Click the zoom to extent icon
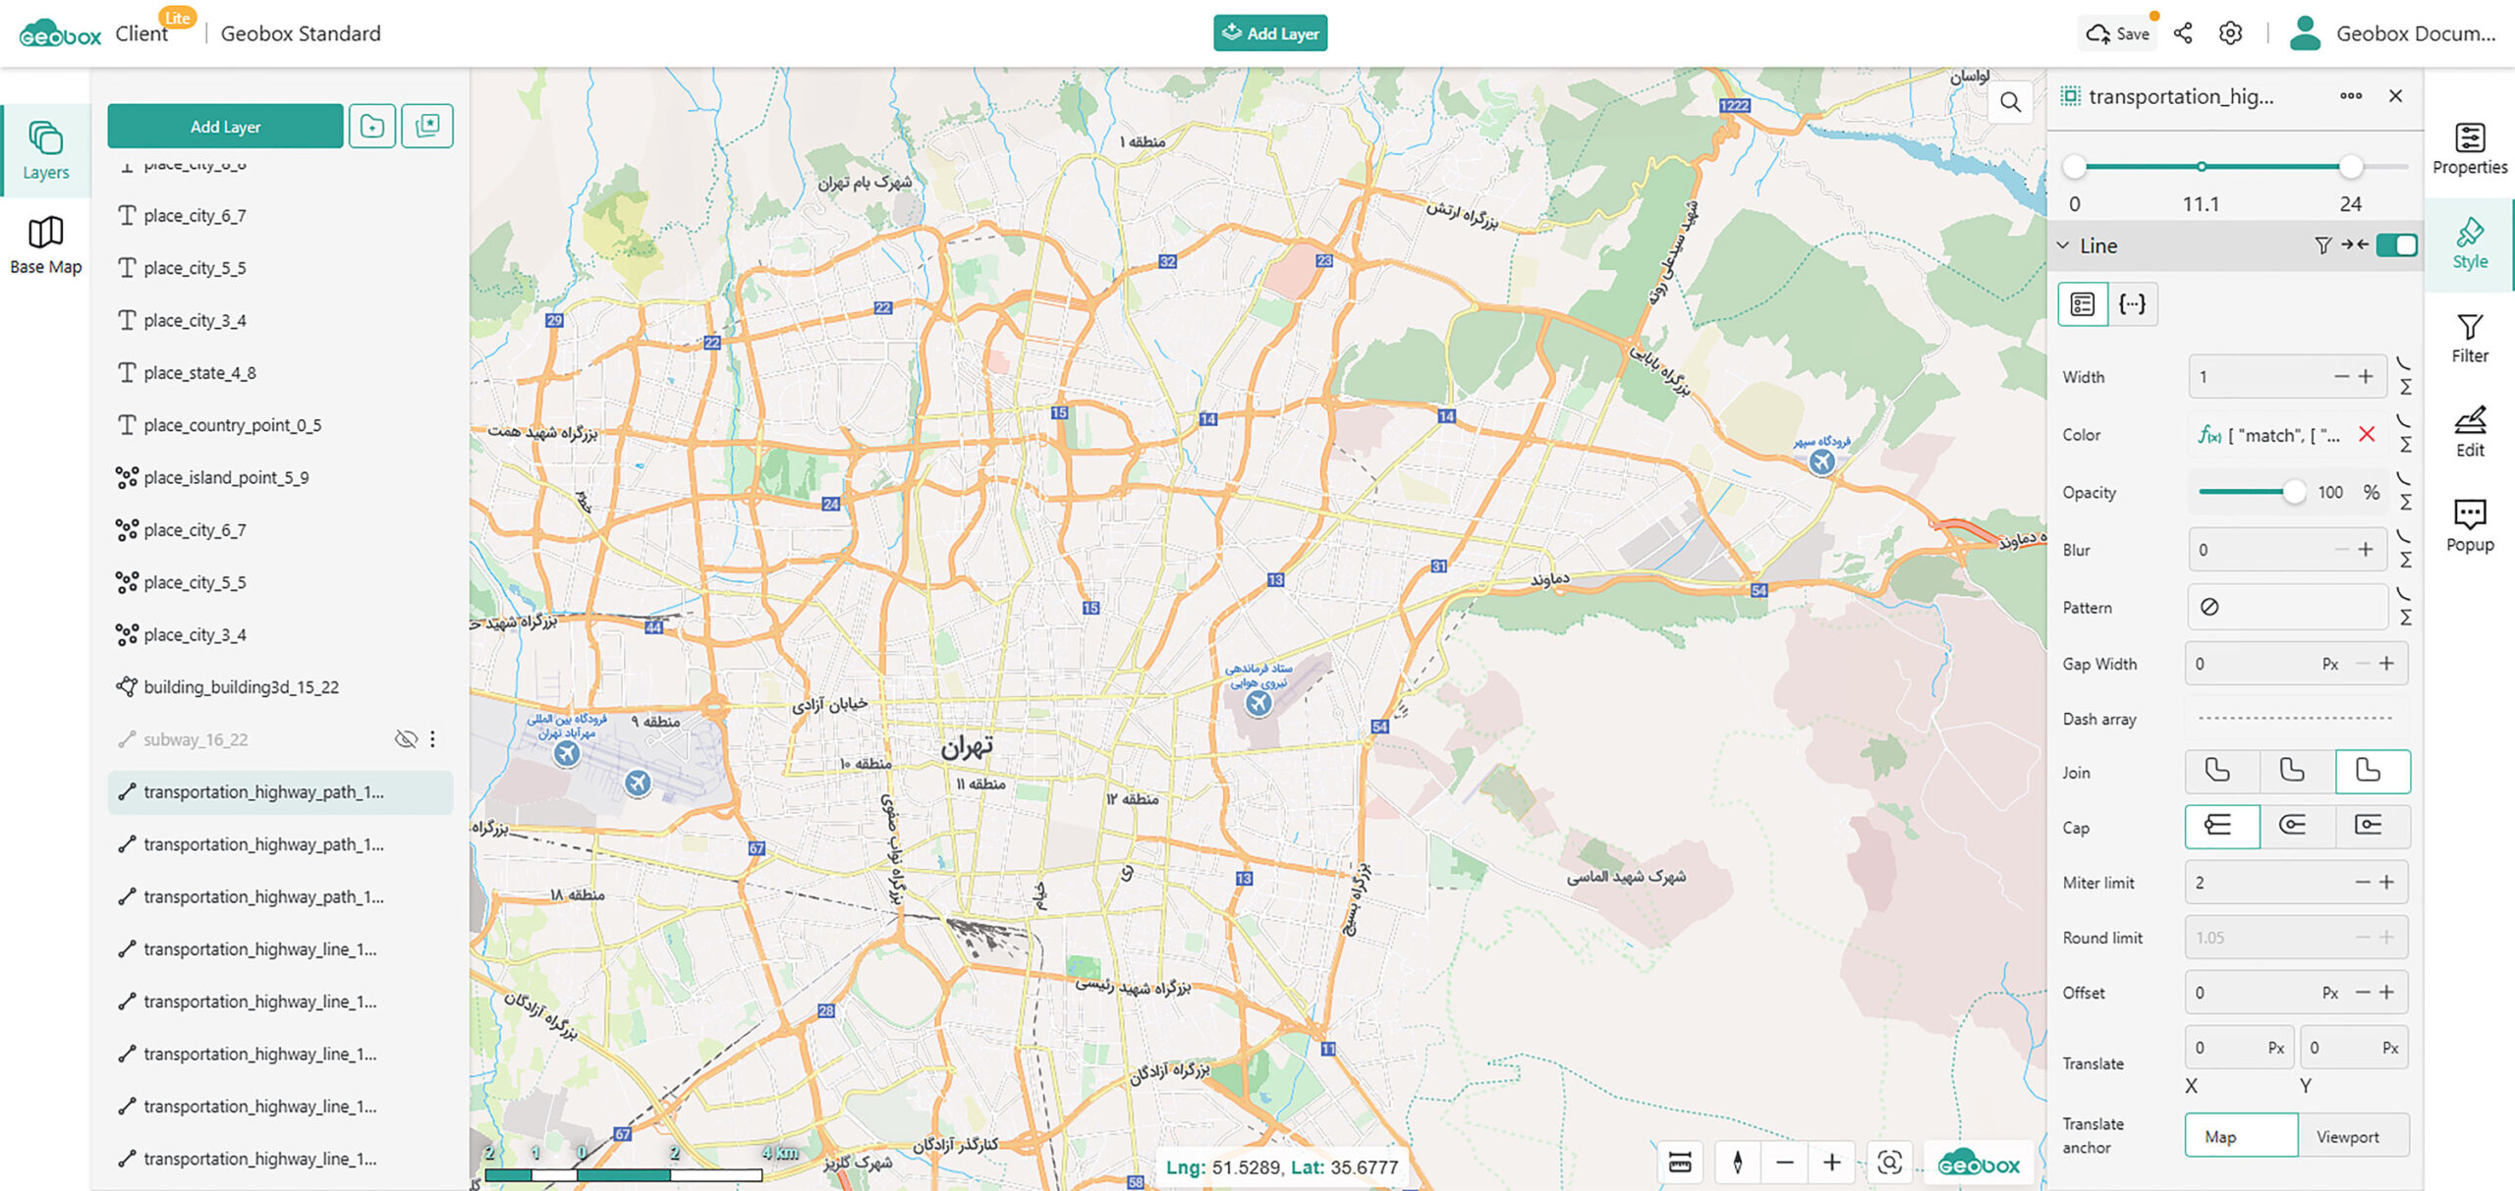Screen dimensions: 2515x1191 point(1888,1163)
